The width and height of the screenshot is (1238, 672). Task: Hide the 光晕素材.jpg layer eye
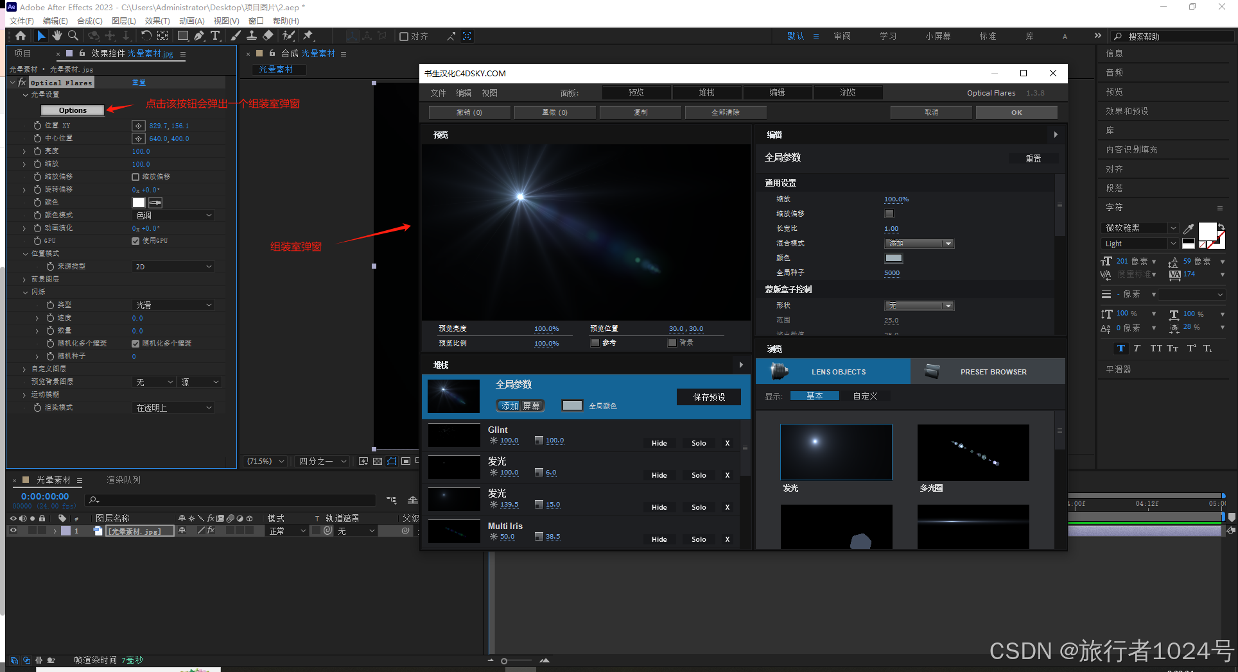click(13, 530)
